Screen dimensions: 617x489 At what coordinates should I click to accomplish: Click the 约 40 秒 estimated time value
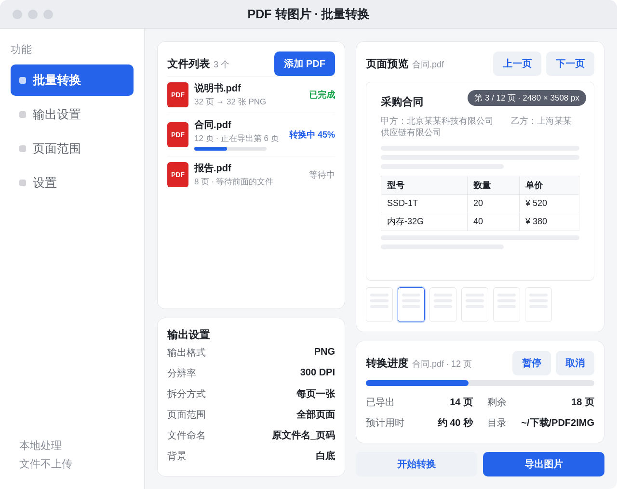click(455, 423)
